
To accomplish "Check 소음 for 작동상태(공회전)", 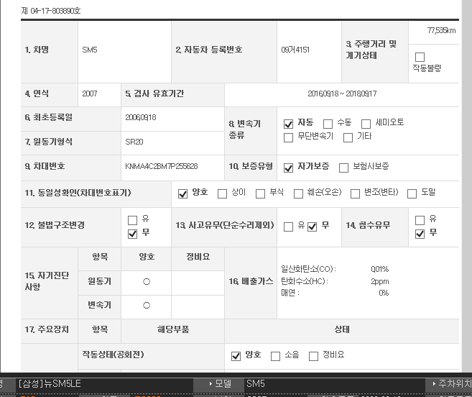I will pyautogui.click(x=275, y=356).
